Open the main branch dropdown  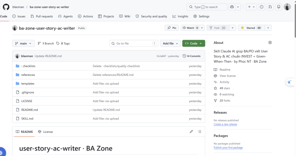point(24,44)
